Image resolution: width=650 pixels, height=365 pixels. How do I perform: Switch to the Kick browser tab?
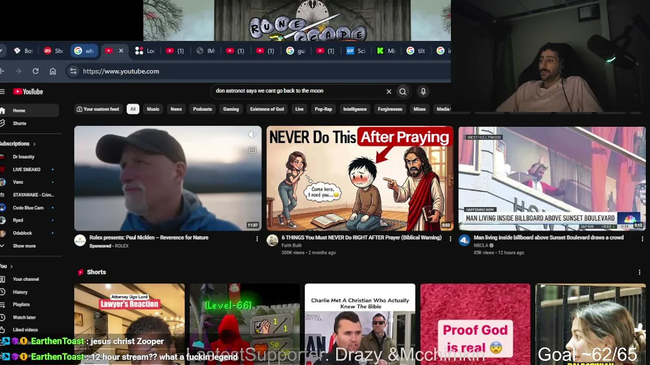pos(386,51)
